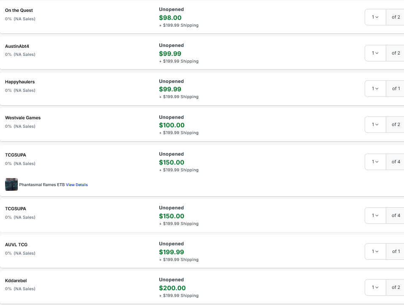The width and height of the screenshot is (404, 305).
Task: Visit the Happyhaulers seller link
Action: [x=20, y=82]
